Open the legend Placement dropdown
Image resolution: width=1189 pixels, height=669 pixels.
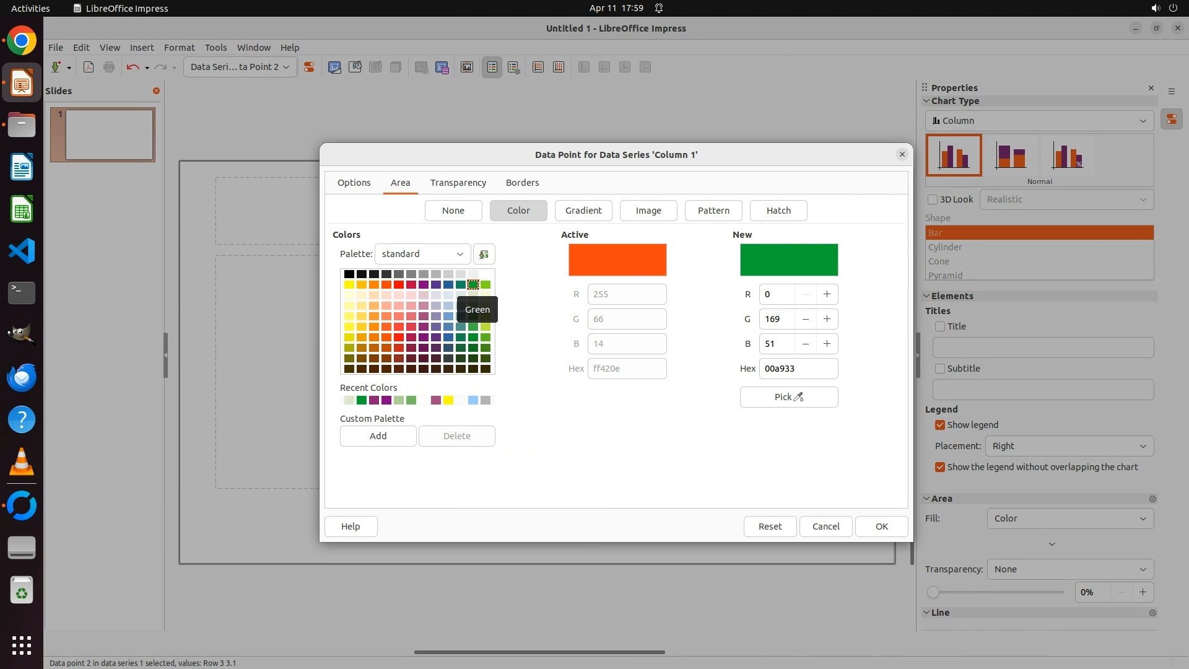[1069, 446]
